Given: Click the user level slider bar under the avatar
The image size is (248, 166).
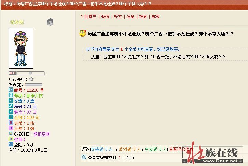Looking at the screenshot, I should tap(30, 73).
